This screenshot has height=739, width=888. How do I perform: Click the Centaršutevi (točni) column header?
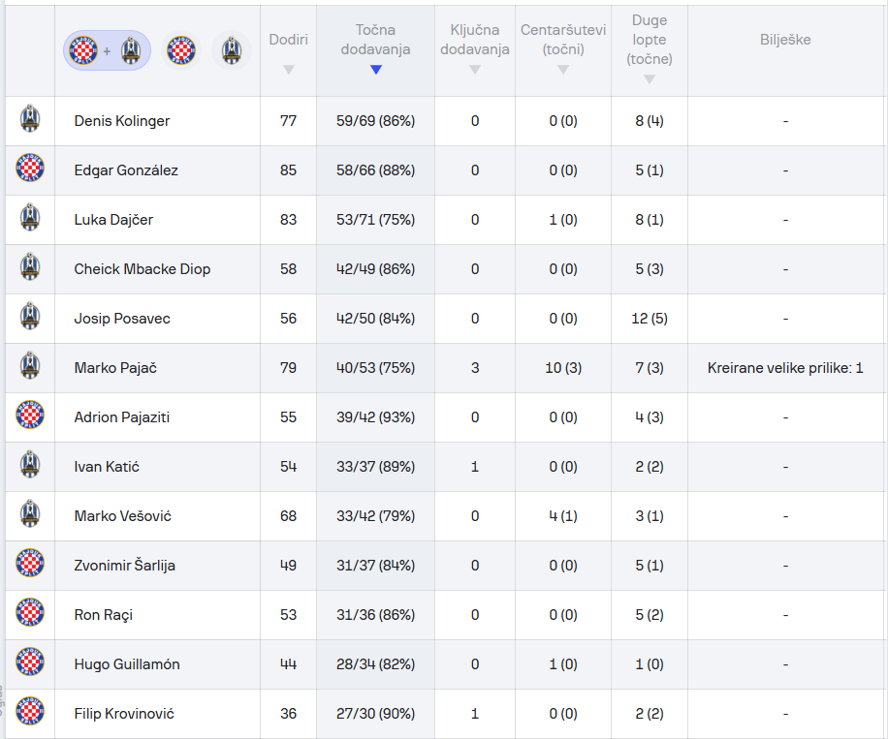point(562,40)
